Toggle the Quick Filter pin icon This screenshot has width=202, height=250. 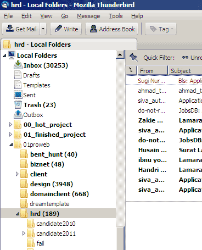(133, 57)
